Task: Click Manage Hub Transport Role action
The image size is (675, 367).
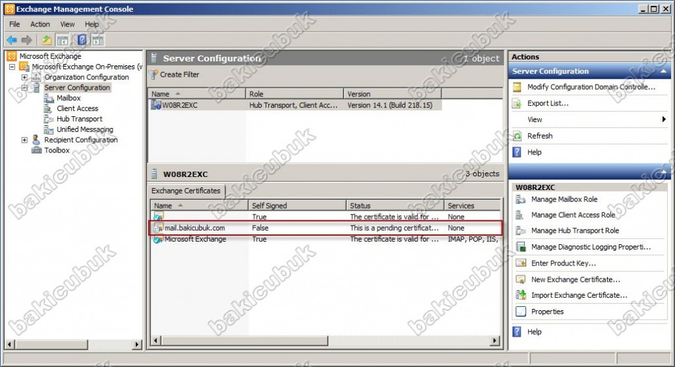Action: click(575, 231)
